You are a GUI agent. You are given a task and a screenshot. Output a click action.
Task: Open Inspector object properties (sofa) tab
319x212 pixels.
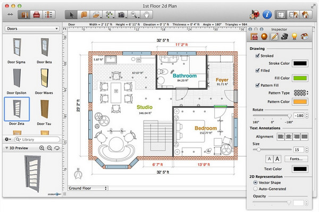254,37
